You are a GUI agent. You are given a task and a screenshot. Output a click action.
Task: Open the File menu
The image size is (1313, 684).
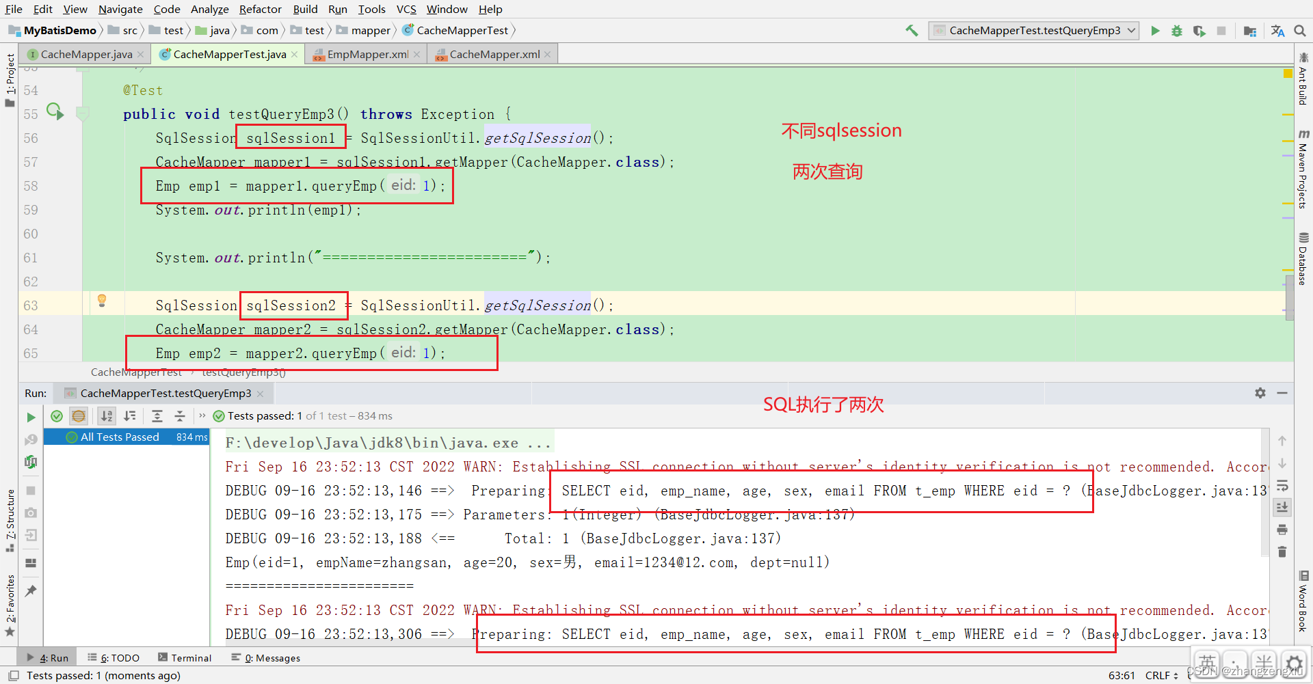click(x=14, y=9)
